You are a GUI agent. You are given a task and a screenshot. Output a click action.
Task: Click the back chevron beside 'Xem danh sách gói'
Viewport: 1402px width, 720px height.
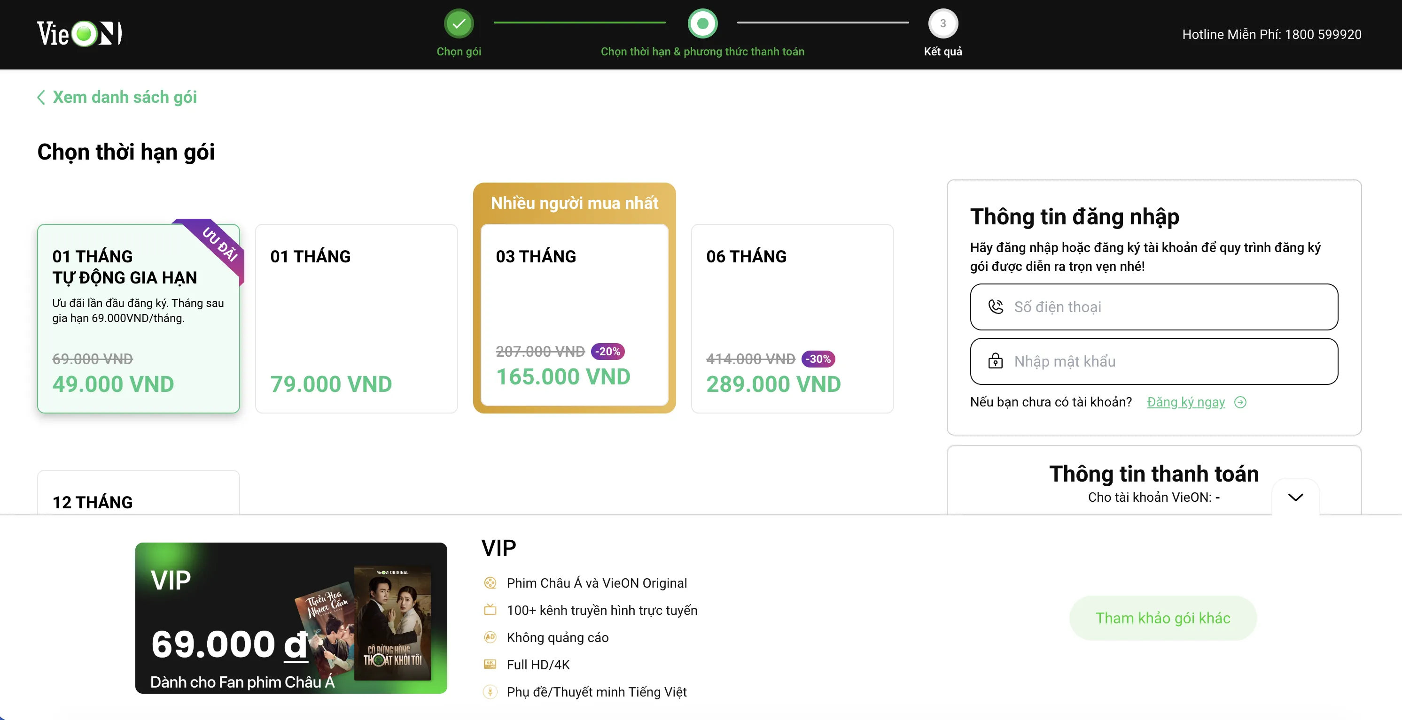pyautogui.click(x=41, y=97)
